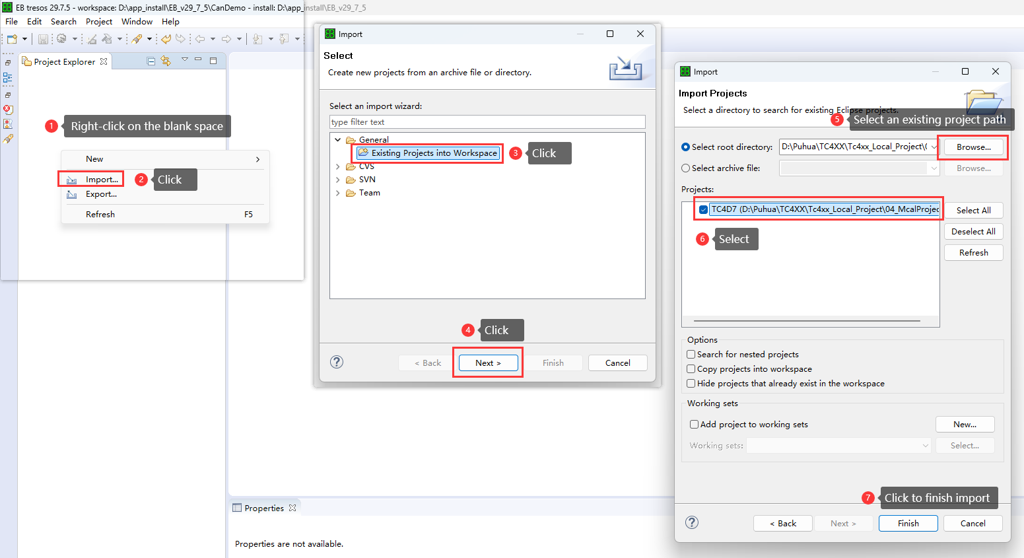The height and width of the screenshot is (558, 1024).
Task: Open the error log icon in left sidebar
Action: (8, 110)
